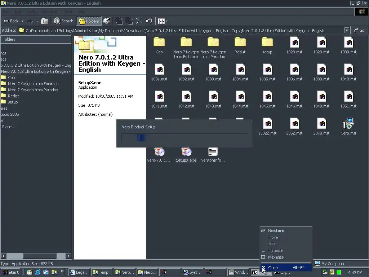Click the Forward arrow toolbar button

click(x=30, y=21)
